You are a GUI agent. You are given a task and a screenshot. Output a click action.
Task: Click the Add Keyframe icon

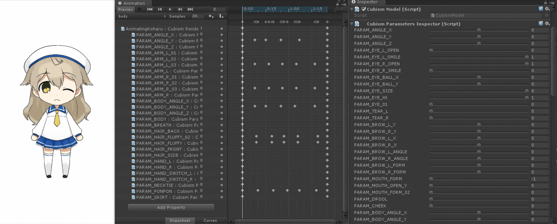point(211,16)
